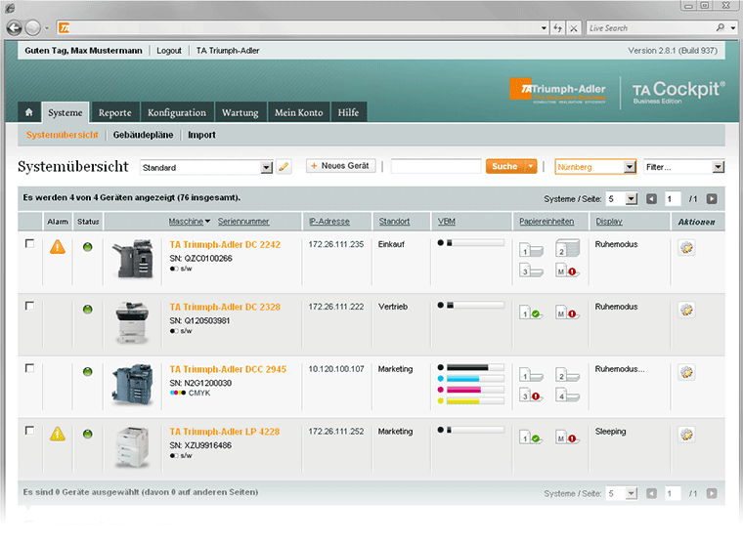
Task: Sort by IP-Adresse column header
Action: tap(328, 221)
